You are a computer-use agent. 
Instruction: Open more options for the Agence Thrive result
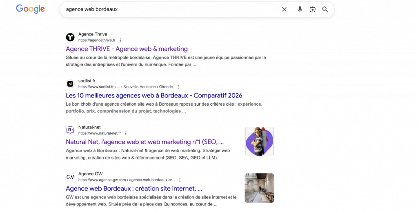click(x=120, y=40)
